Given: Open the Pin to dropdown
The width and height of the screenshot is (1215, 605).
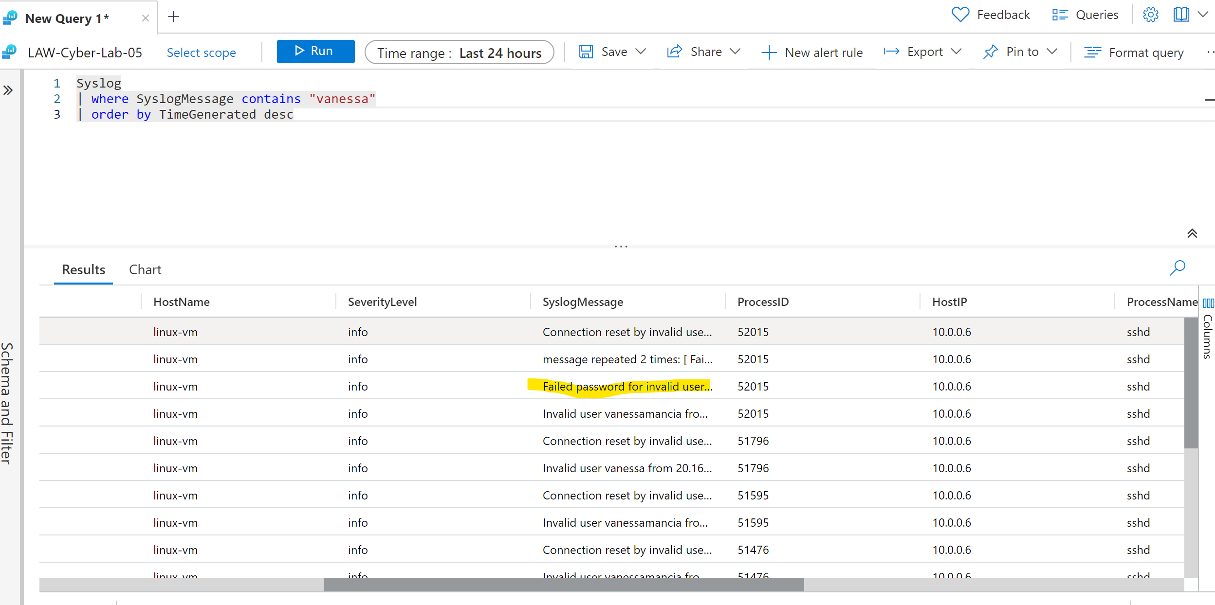Looking at the screenshot, I should tap(1052, 52).
